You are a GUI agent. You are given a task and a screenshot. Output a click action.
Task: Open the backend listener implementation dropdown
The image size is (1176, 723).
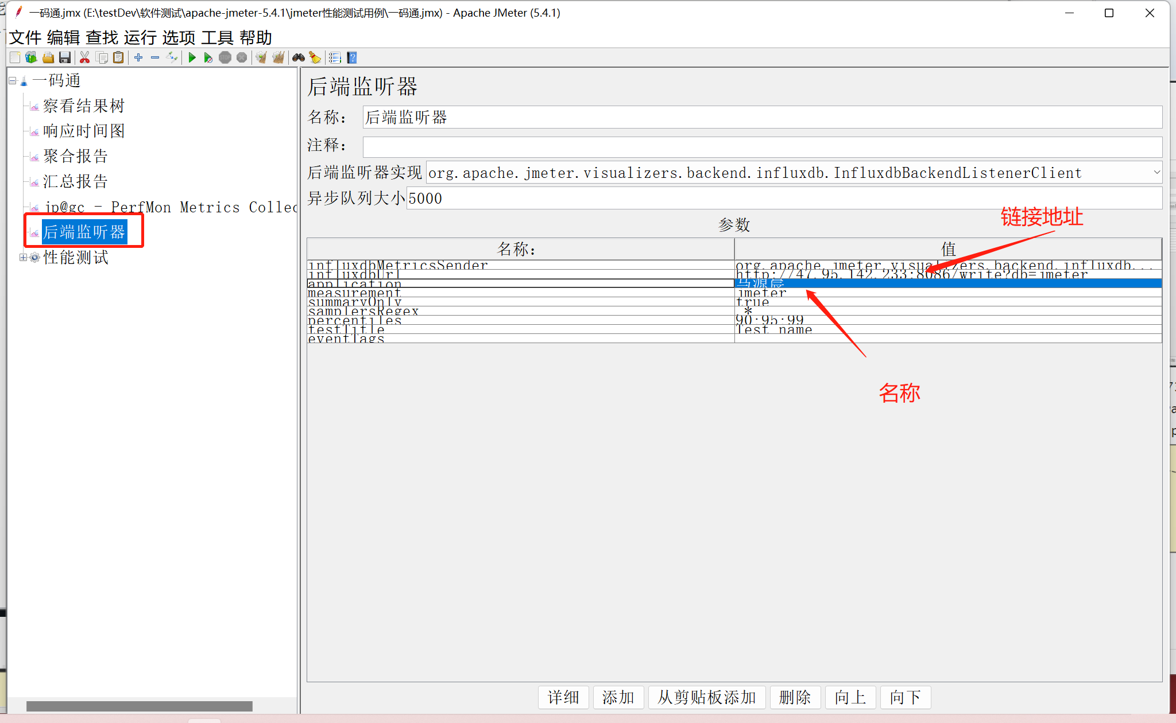(x=1156, y=172)
